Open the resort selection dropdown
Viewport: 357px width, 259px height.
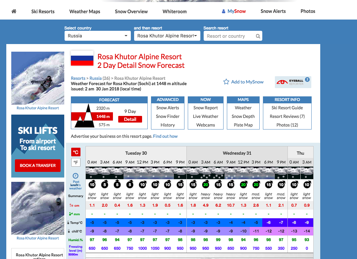[167, 36]
